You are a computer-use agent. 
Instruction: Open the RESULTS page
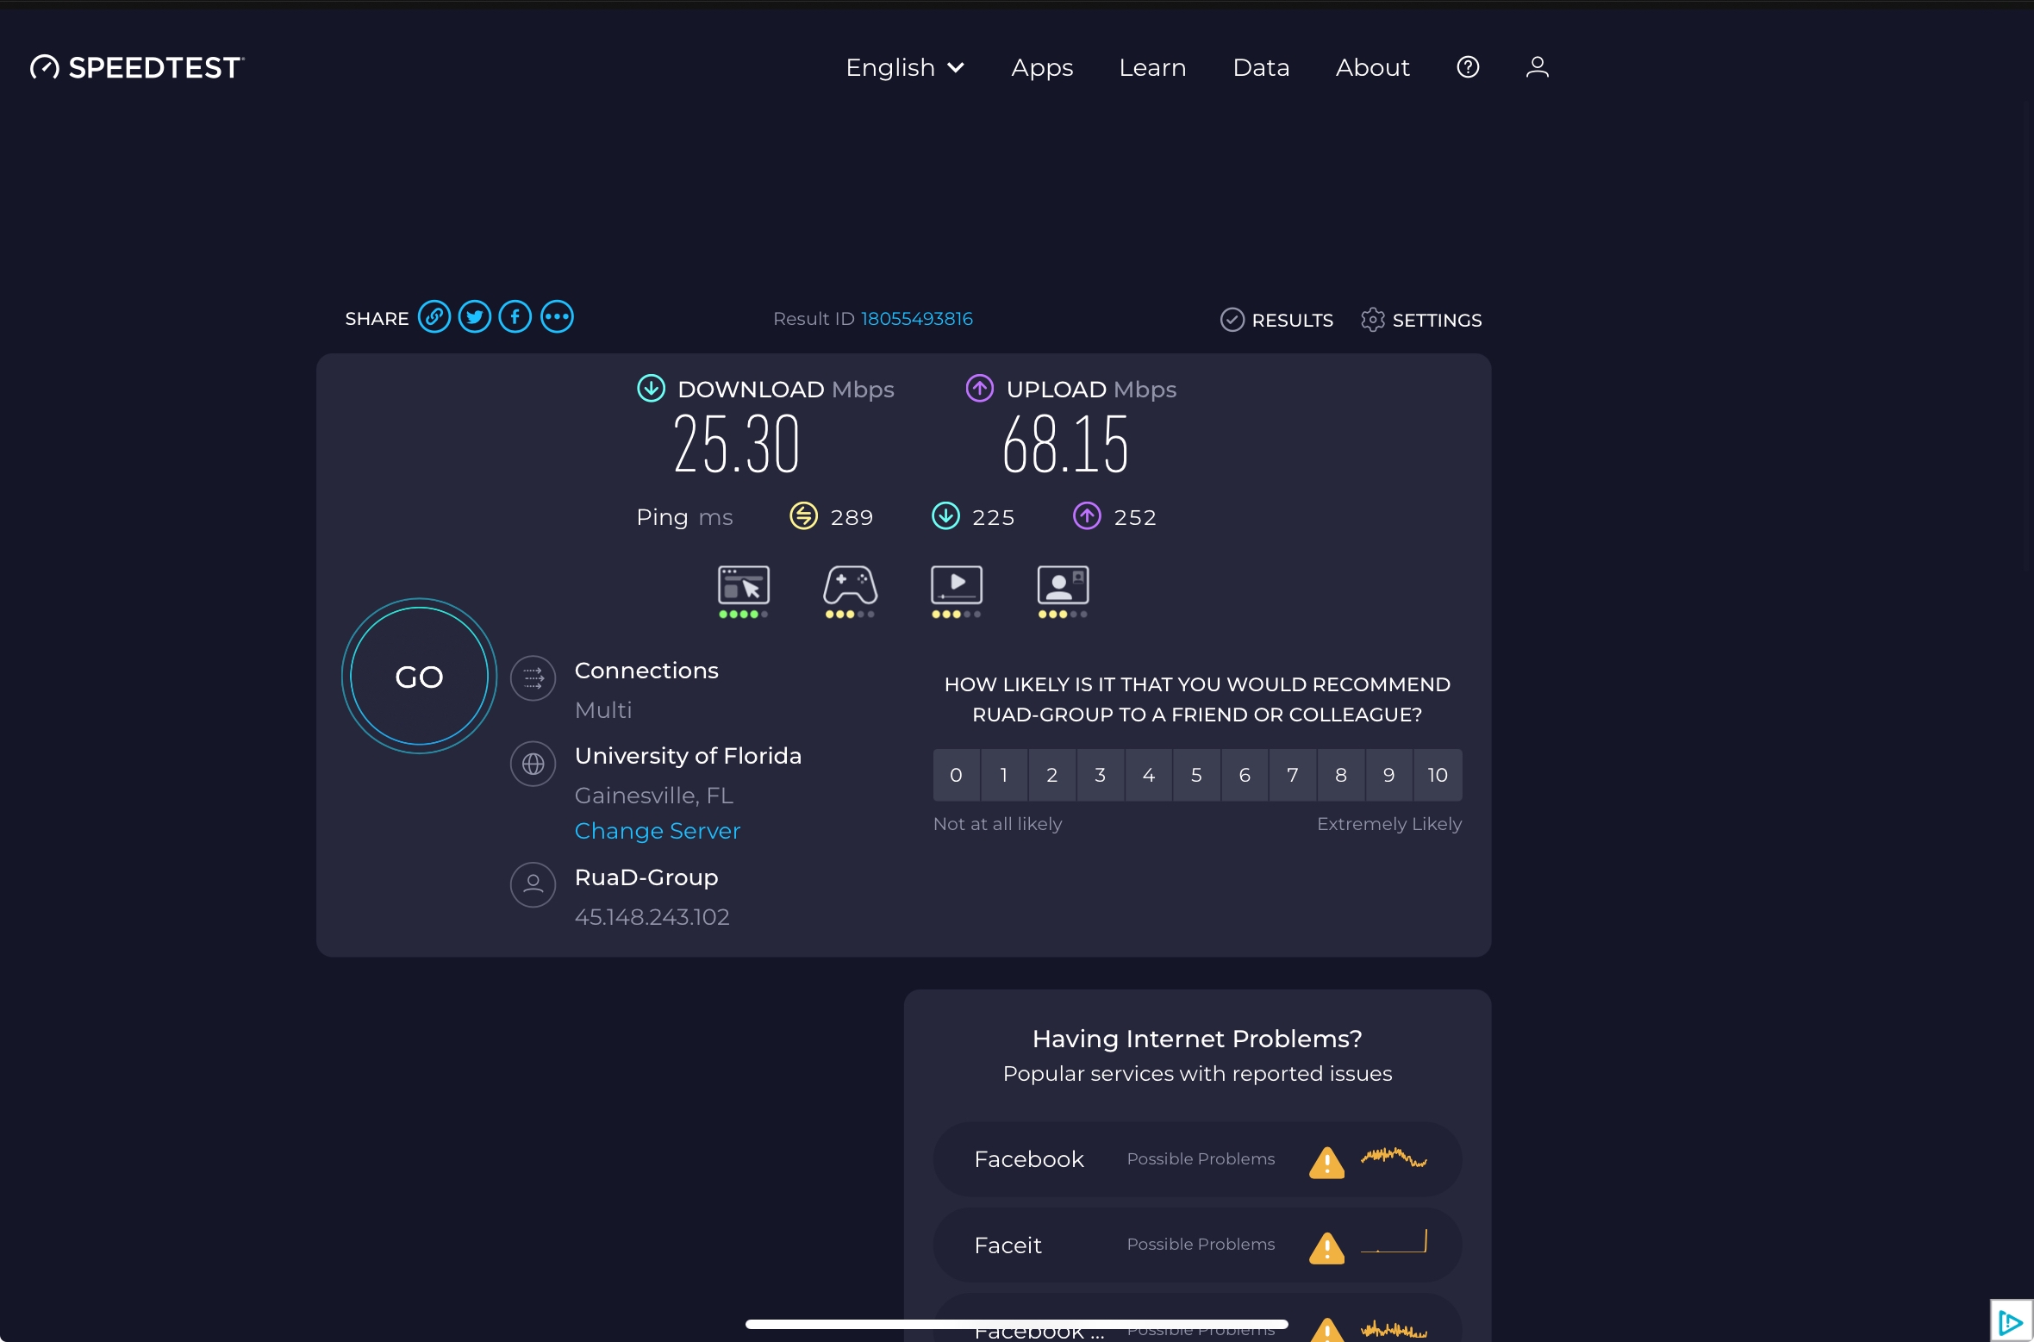point(1276,320)
